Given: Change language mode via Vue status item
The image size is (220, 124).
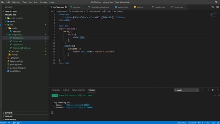Looking at the screenshot, I should 213,123.
